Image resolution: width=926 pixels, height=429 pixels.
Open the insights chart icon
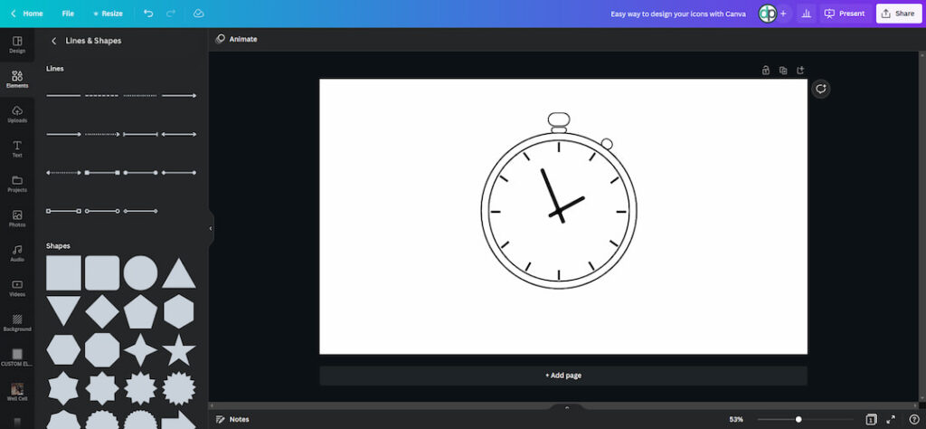coord(806,14)
